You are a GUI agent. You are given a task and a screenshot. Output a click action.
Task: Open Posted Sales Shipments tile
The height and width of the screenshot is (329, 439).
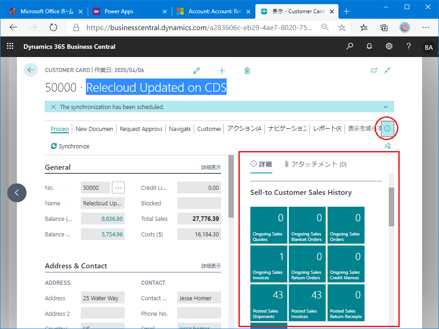pyautogui.click(x=269, y=303)
